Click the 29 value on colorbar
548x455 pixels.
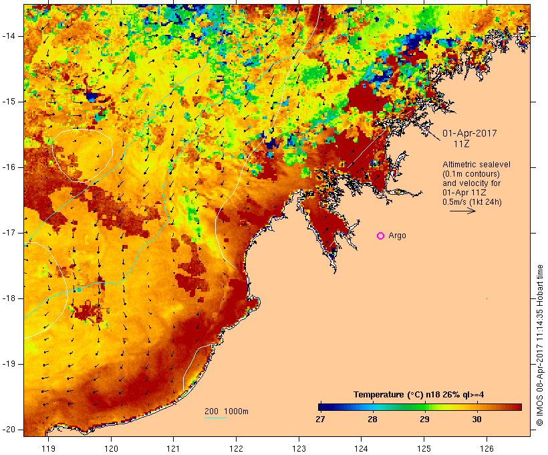tap(424, 419)
